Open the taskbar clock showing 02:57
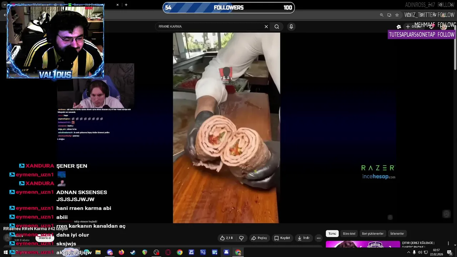Image resolution: width=457 pixels, height=257 pixels. point(436,252)
